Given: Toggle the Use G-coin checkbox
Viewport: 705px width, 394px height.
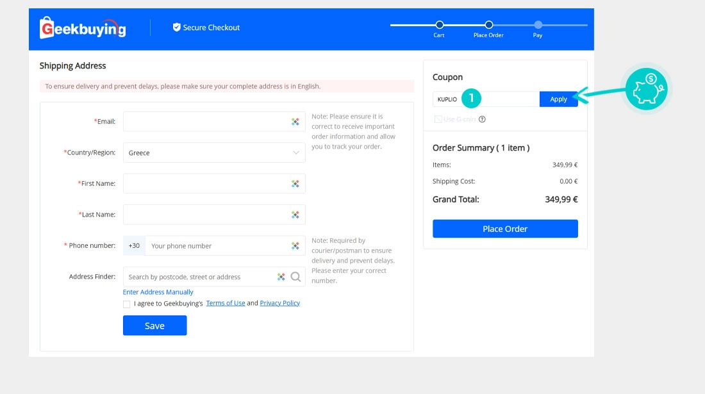Looking at the screenshot, I should click(x=438, y=119).
